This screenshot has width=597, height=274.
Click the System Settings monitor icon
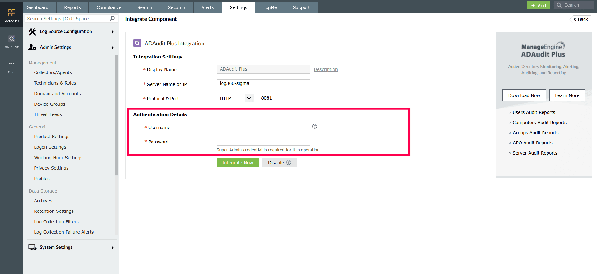32,248
